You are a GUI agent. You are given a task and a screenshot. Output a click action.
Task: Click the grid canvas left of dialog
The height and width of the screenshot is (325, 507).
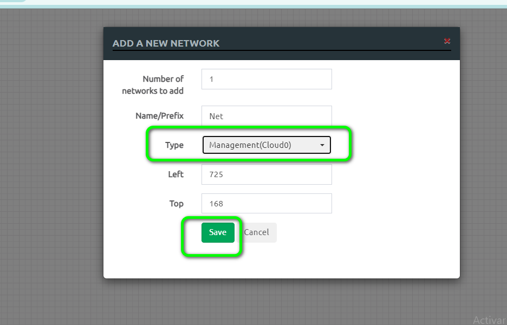click(51, 162)
